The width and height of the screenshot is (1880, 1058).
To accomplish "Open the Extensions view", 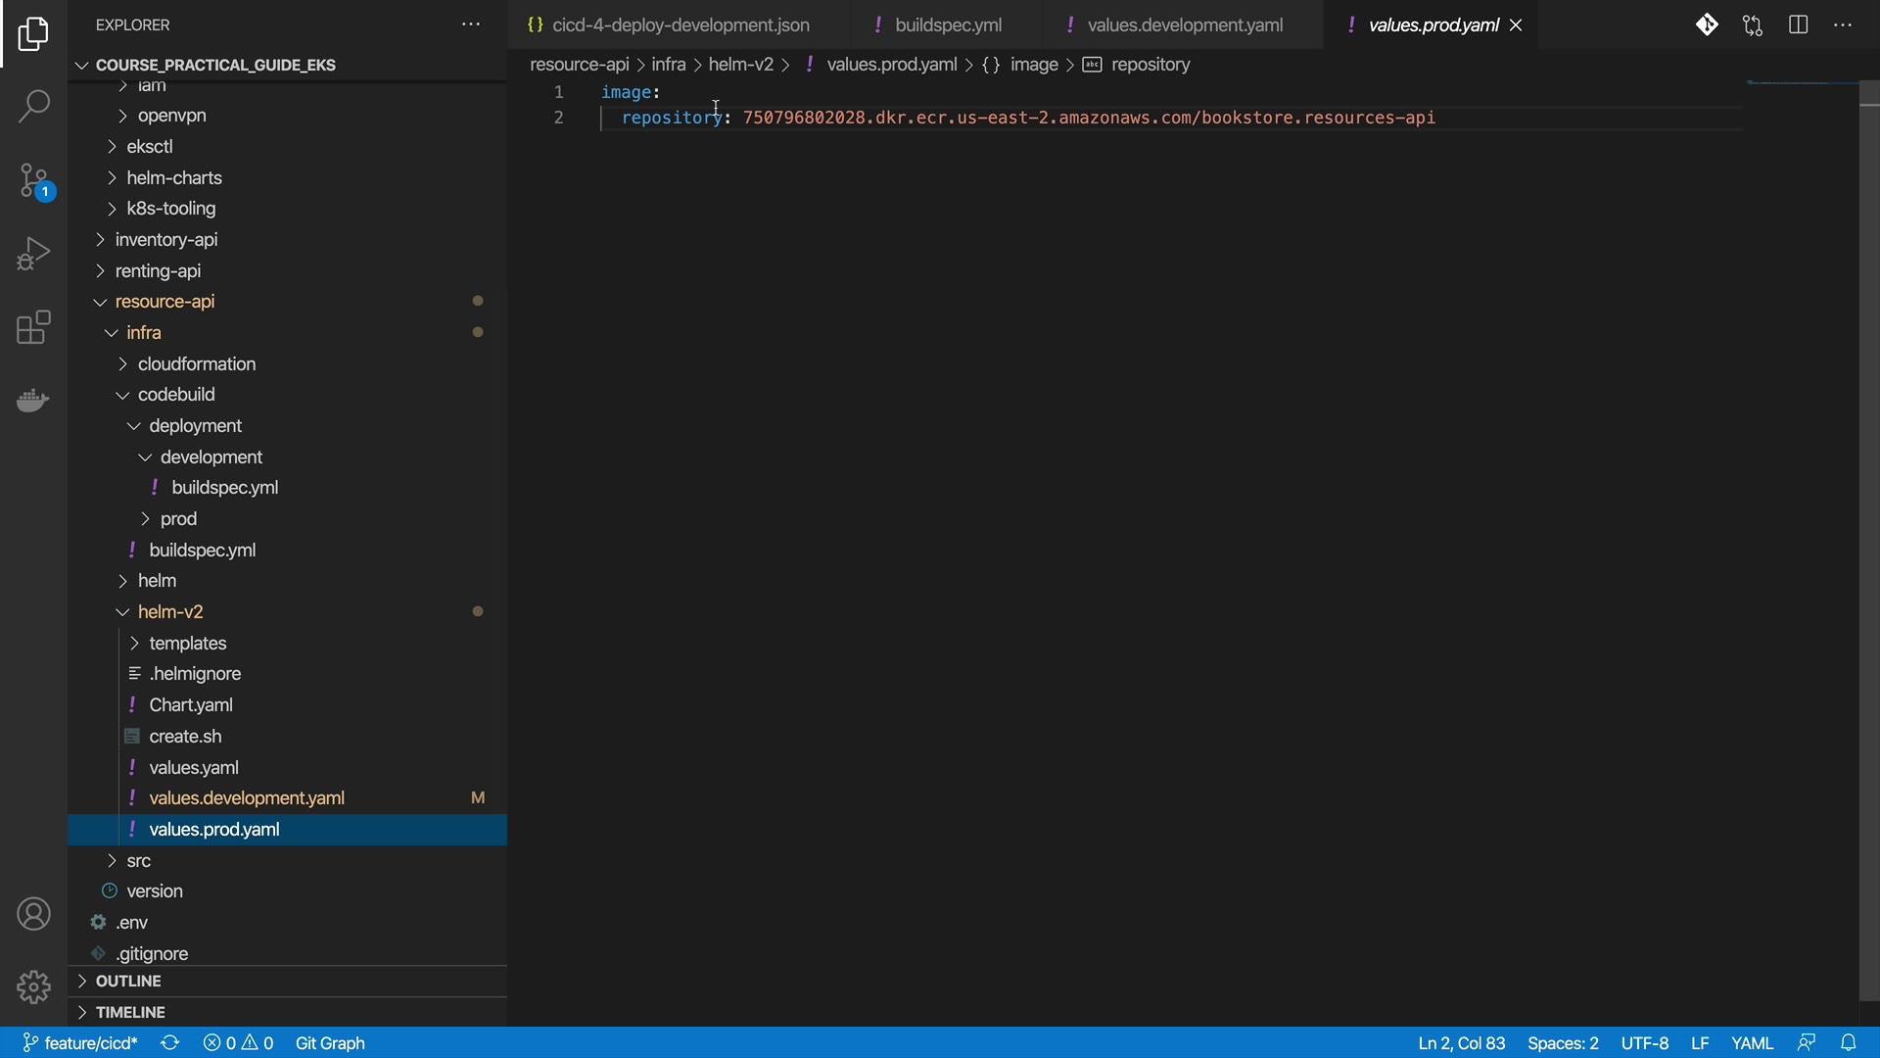I will (33, 327).
